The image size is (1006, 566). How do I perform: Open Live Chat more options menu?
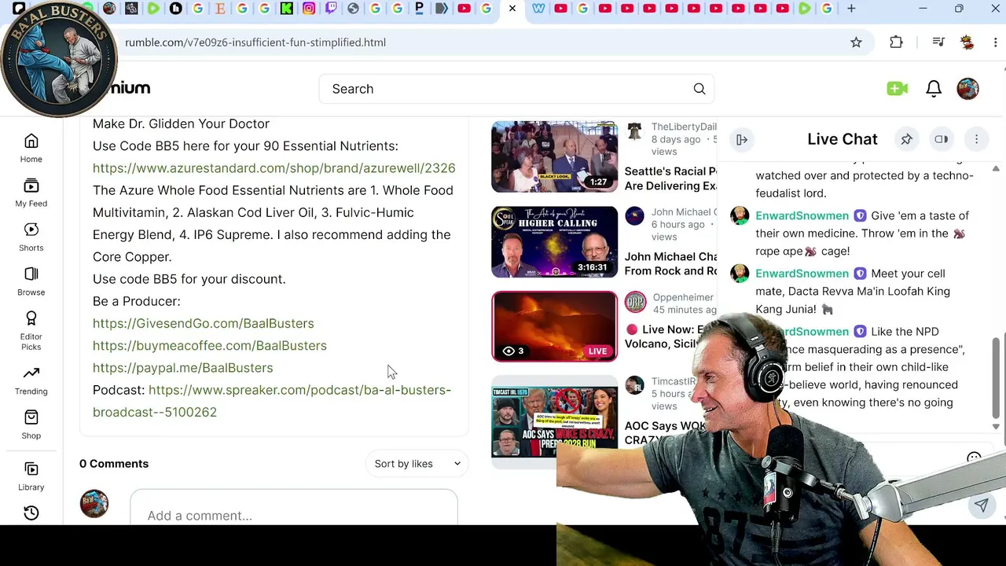point(976,139)
